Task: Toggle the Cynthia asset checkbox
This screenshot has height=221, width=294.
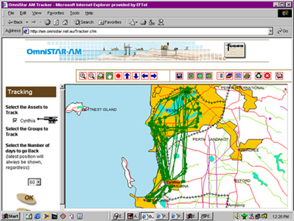Action: (x=15, y=120)
